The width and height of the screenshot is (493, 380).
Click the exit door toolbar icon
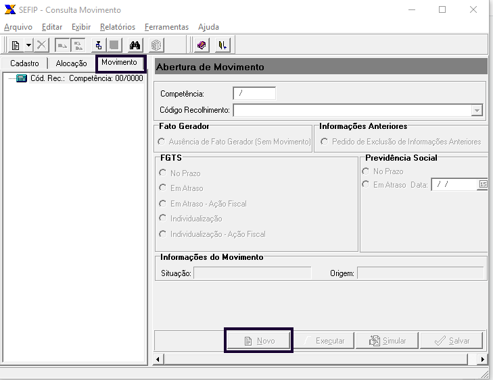tap(222, 45)
